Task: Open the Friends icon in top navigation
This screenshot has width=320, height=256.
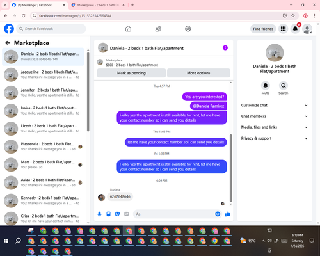Action: coord(158,29)
